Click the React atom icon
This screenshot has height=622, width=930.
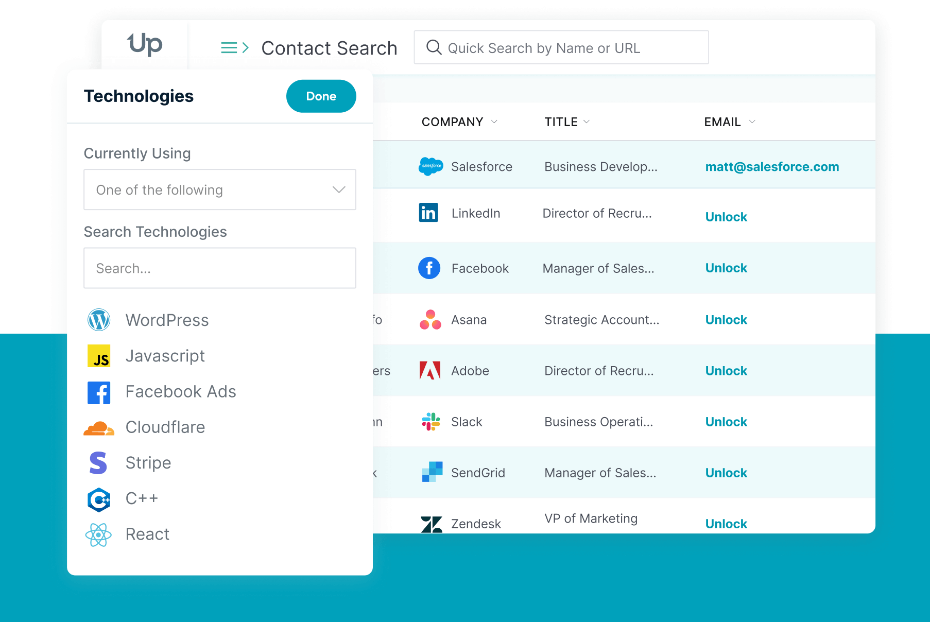[98, 534]
